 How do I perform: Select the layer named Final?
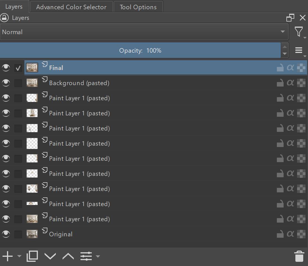coord(56,68)
